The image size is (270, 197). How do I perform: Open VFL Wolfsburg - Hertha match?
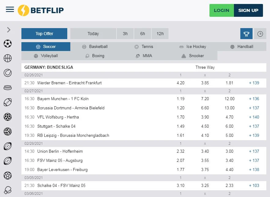(58, 117)
